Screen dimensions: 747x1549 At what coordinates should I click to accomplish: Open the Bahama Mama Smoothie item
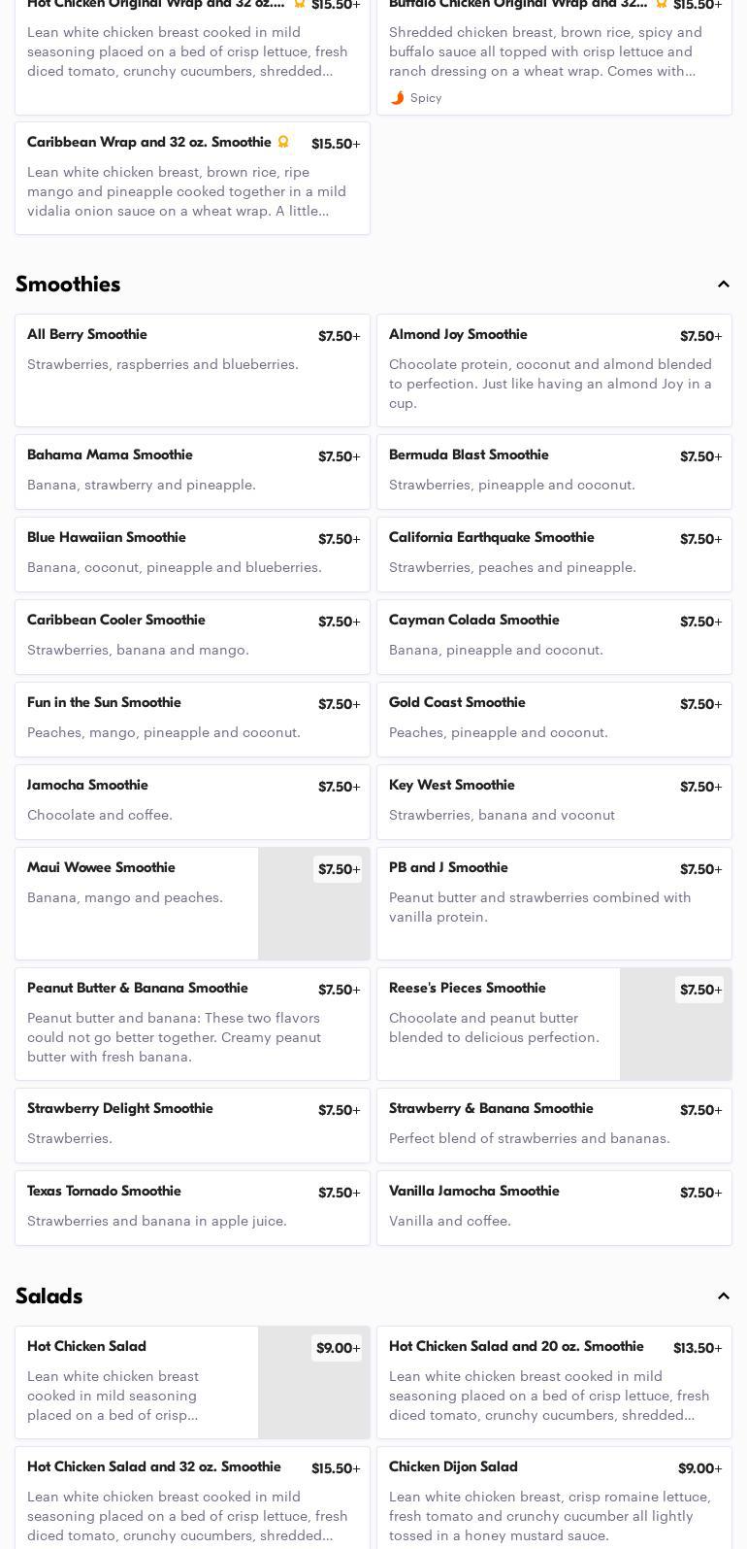(x=192, y=472)
